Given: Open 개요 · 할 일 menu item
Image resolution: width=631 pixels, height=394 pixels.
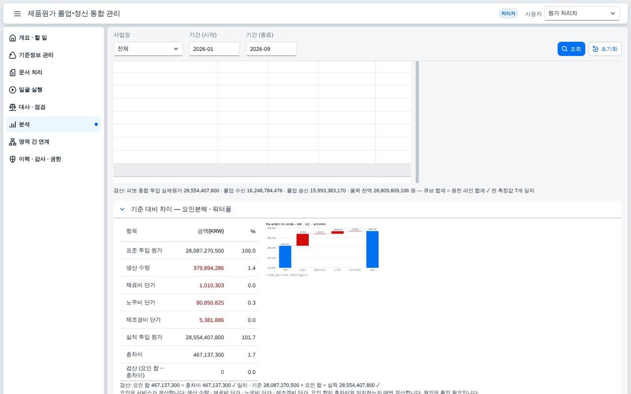Looking at the screenshot, I should (54, 38).
